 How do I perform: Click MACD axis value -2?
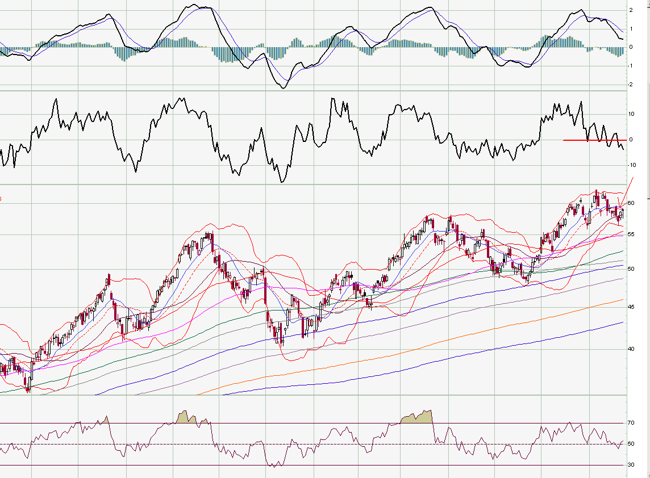(631, 85)
